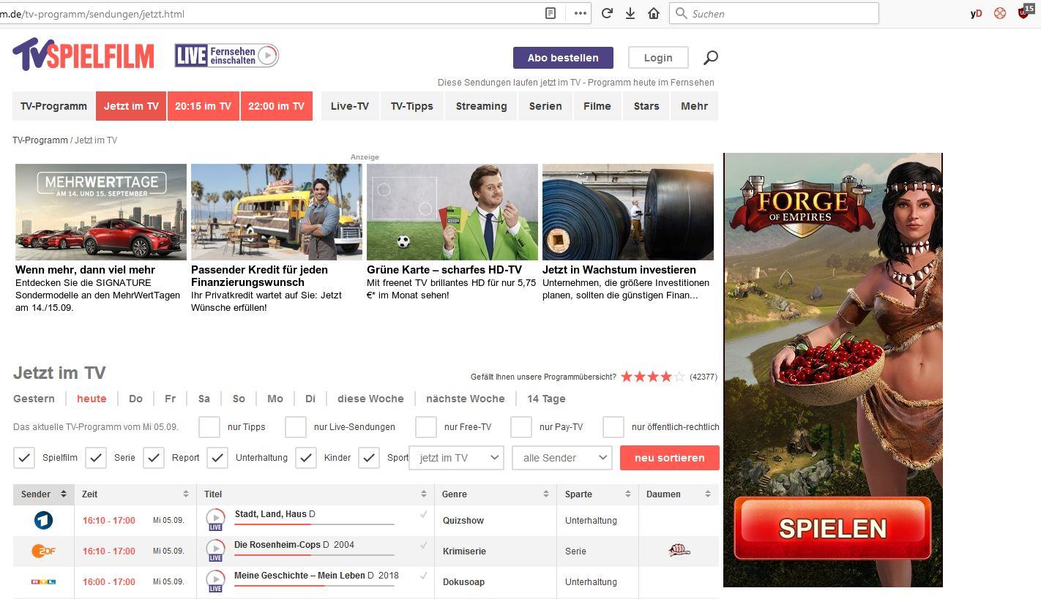The width and height of the screenshot is (1041, 599).
Task: Uncheck the Sport checkbox
Action: tap(369, 458)
